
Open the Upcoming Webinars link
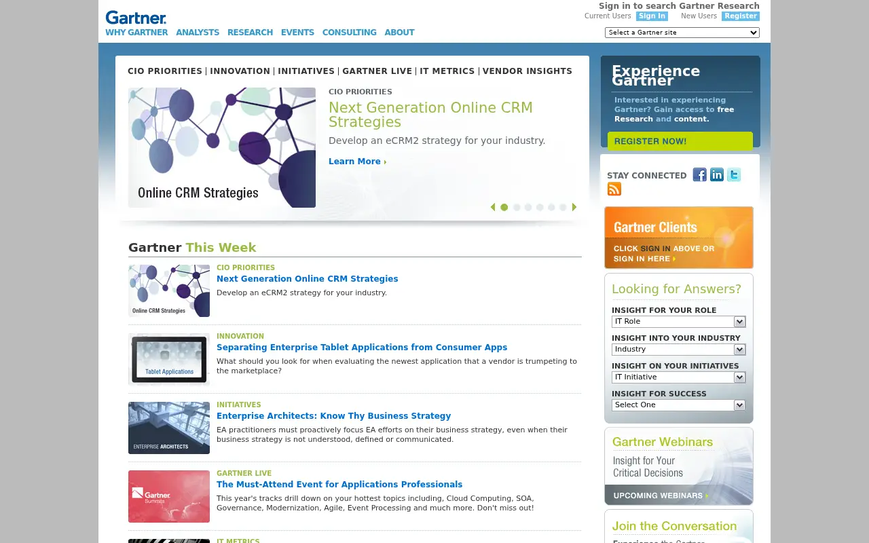click(x=661, y=495)
